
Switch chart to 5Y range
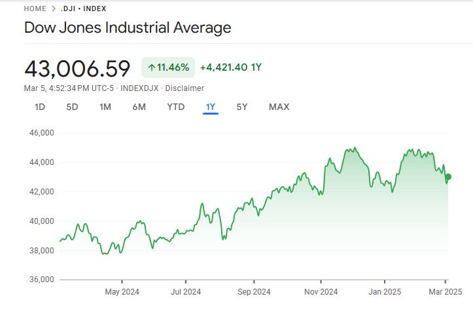click(x=242, y=107)
